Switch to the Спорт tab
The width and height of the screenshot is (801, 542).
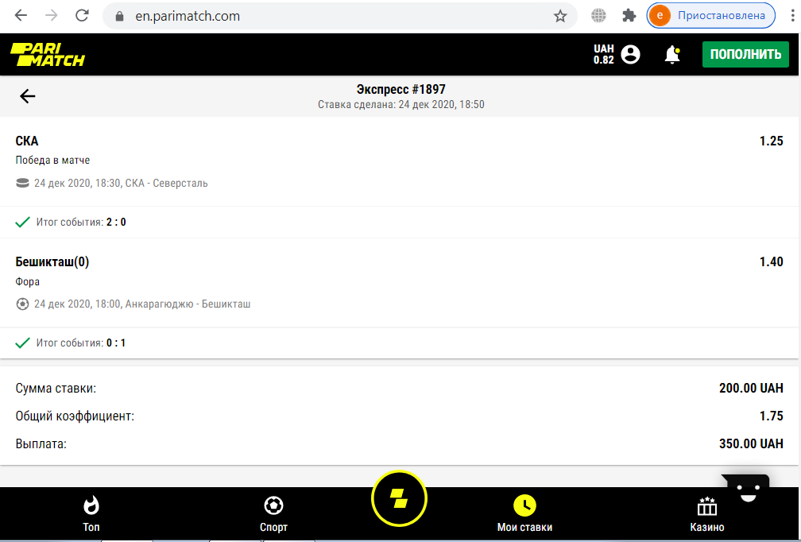click(274, 514)
